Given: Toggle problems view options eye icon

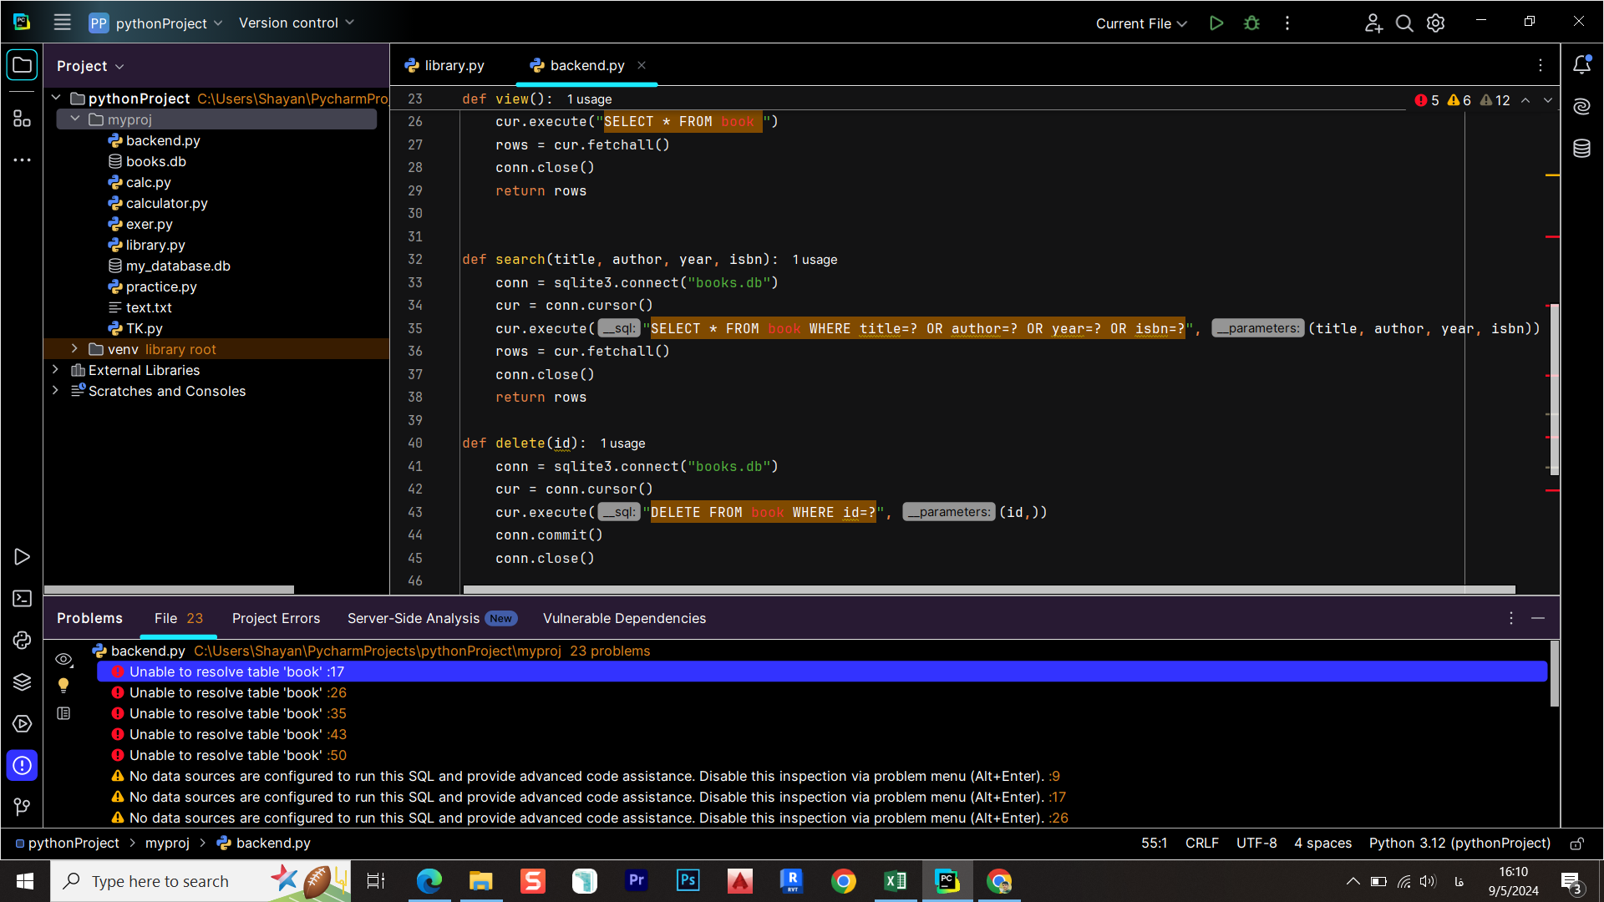Looking at the screenshot, I should (63, 660).
